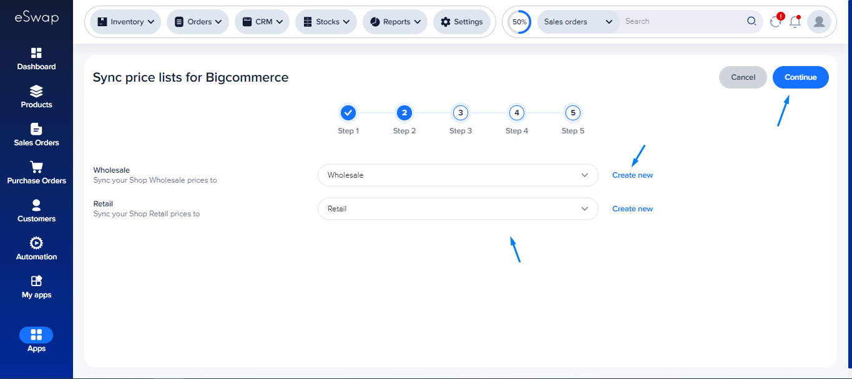Click the sync status icon with alert
The height and width of the screenshot is (379, 852).
pos(776,22)
